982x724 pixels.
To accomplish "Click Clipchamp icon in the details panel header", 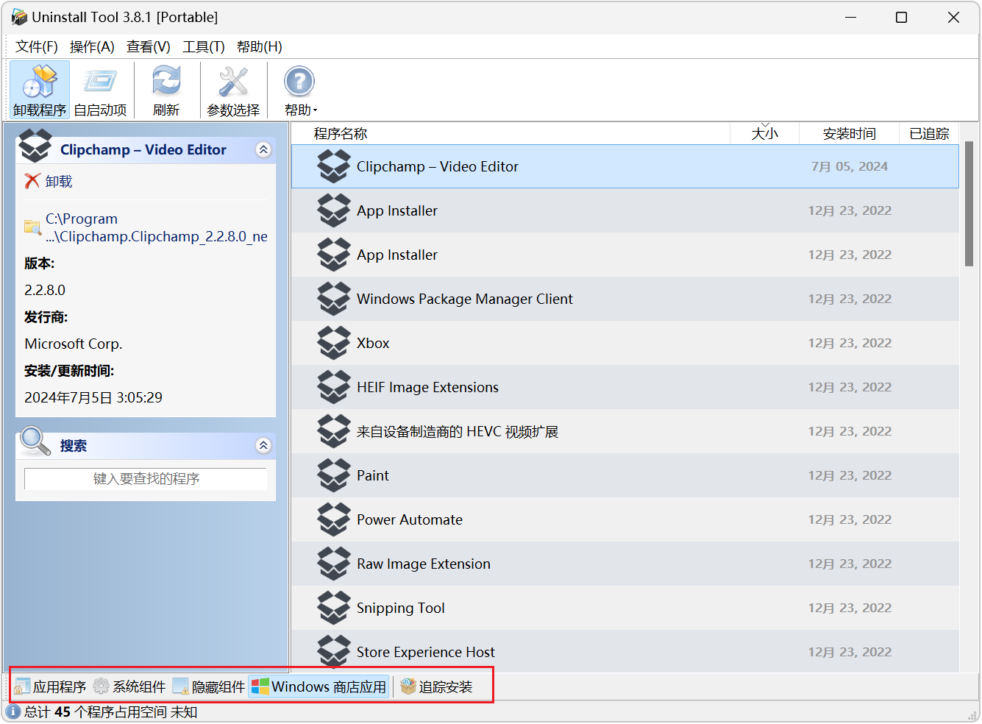I will click(35, 146).
